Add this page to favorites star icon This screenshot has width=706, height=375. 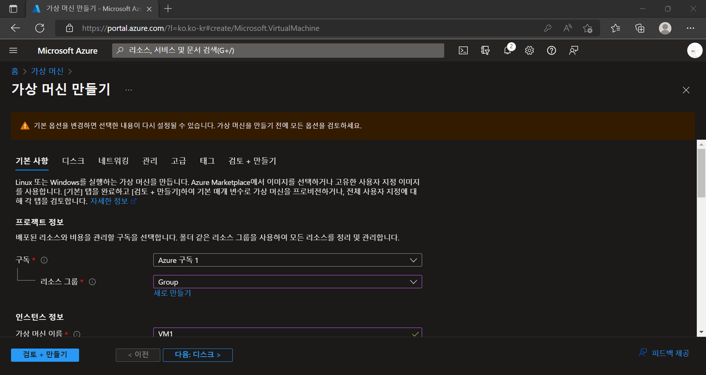point(588,28)
